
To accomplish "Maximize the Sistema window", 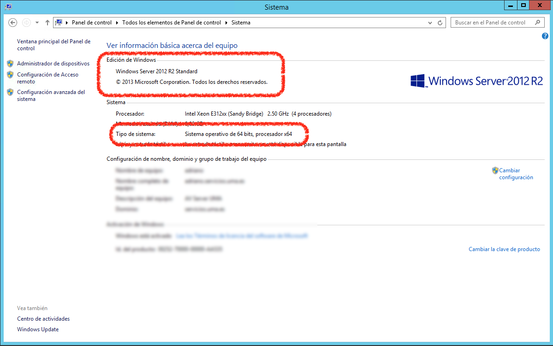I will tap(523, 5).
